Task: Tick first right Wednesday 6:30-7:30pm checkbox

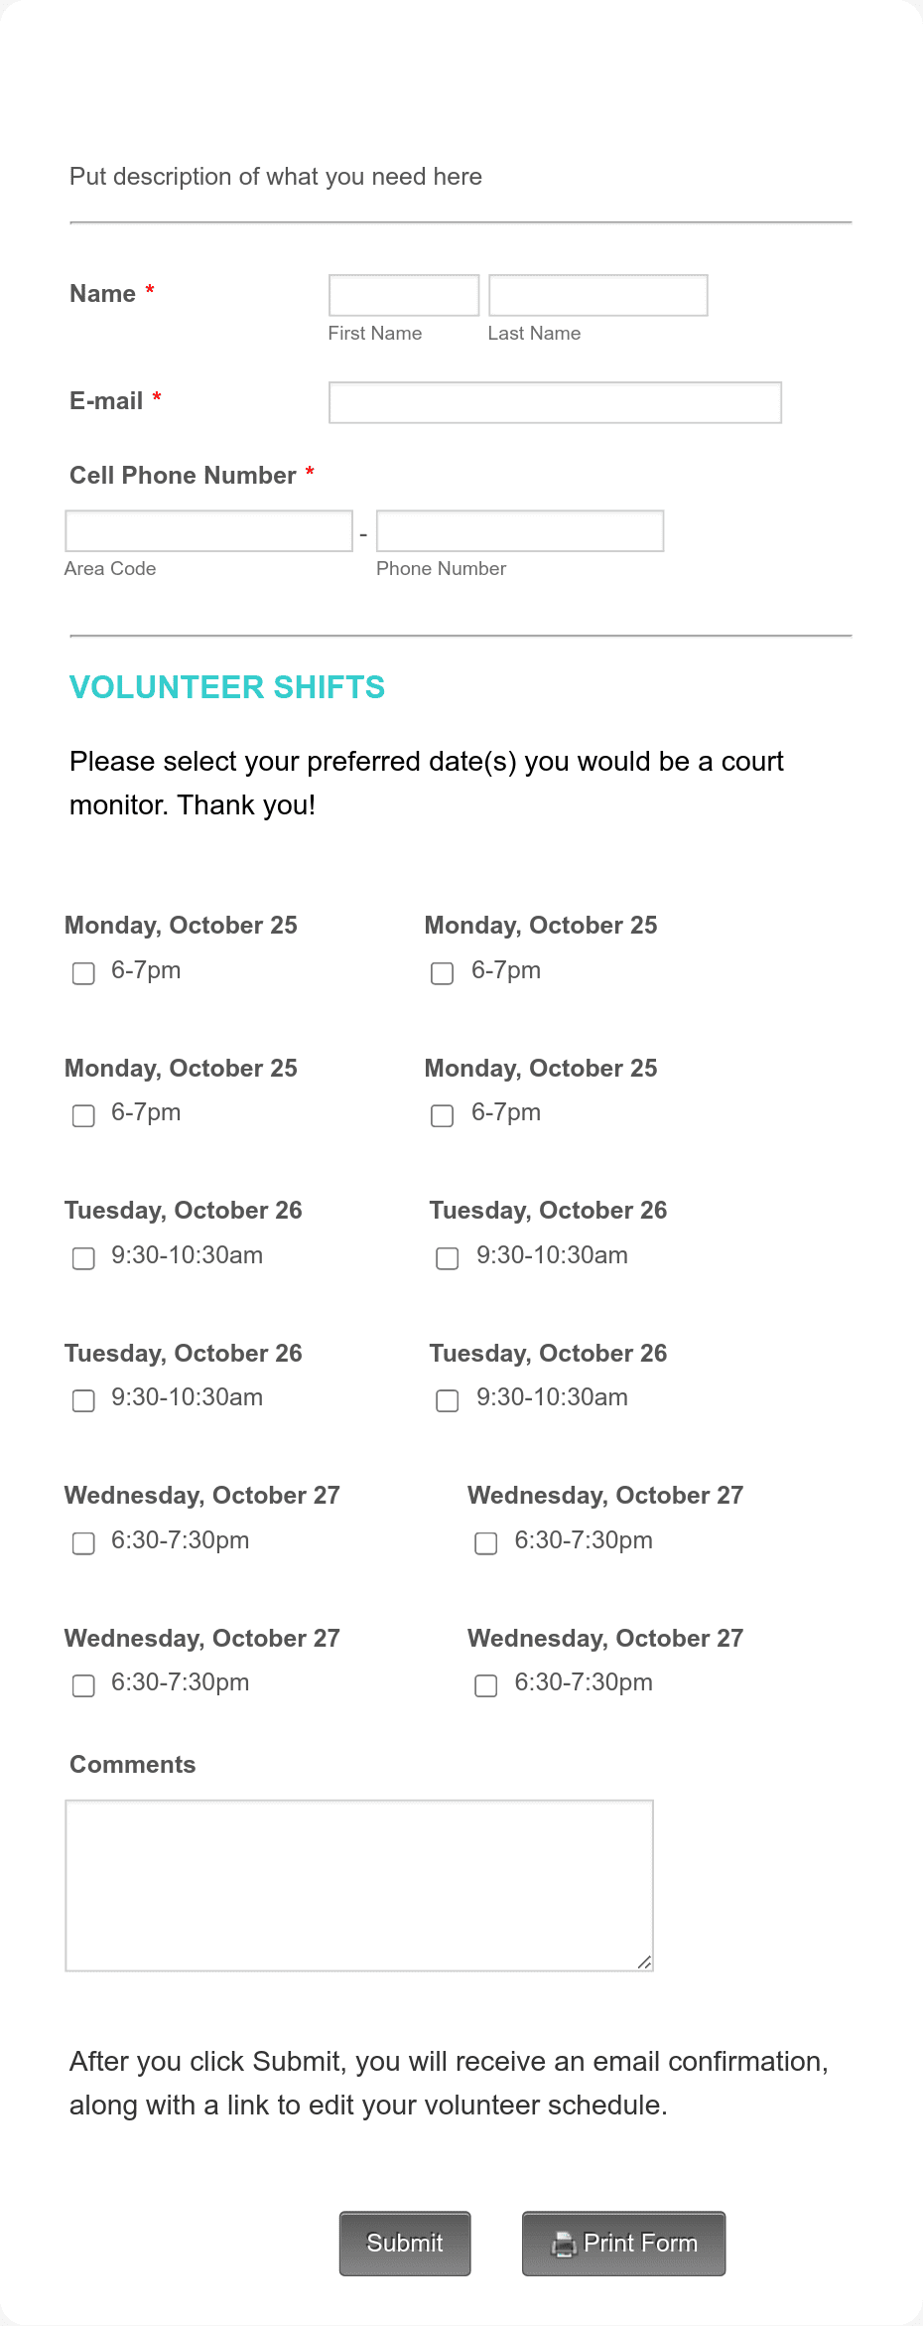Action: click(x=486, y=1543)
